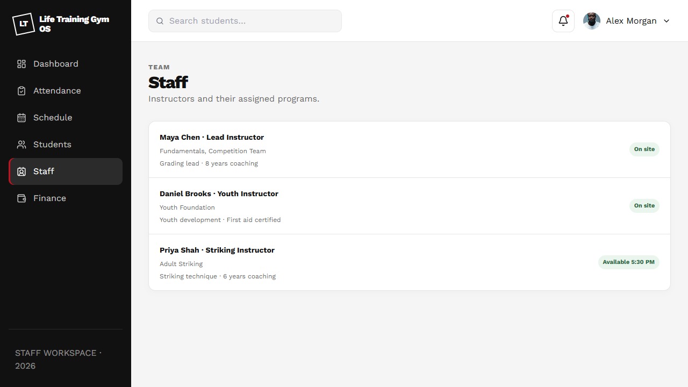Click the Available 5:30 PM badge

pos(628,262)
